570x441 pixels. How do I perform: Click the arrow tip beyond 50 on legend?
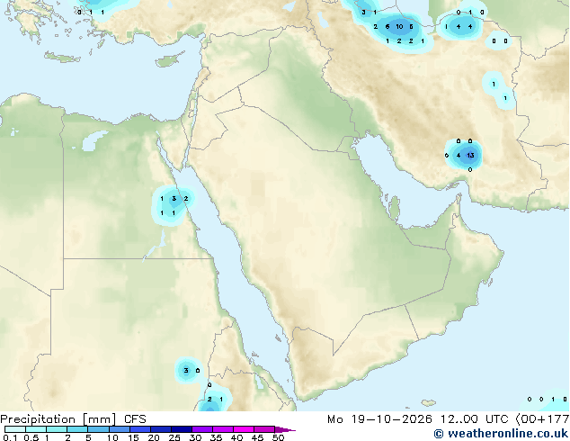click(x=285, y=429)
